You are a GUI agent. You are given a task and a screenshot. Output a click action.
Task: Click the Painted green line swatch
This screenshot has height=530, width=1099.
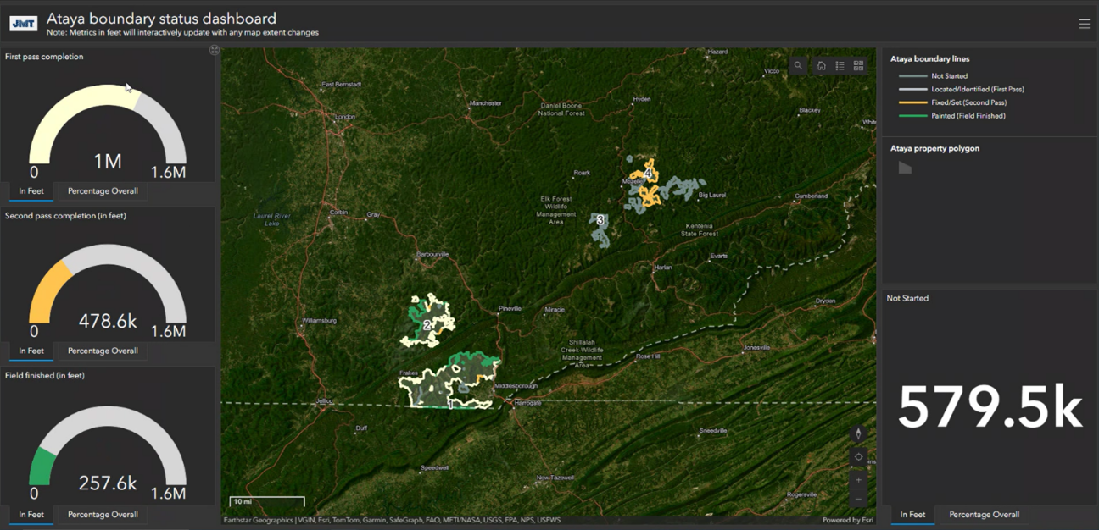tap(912, 116)
